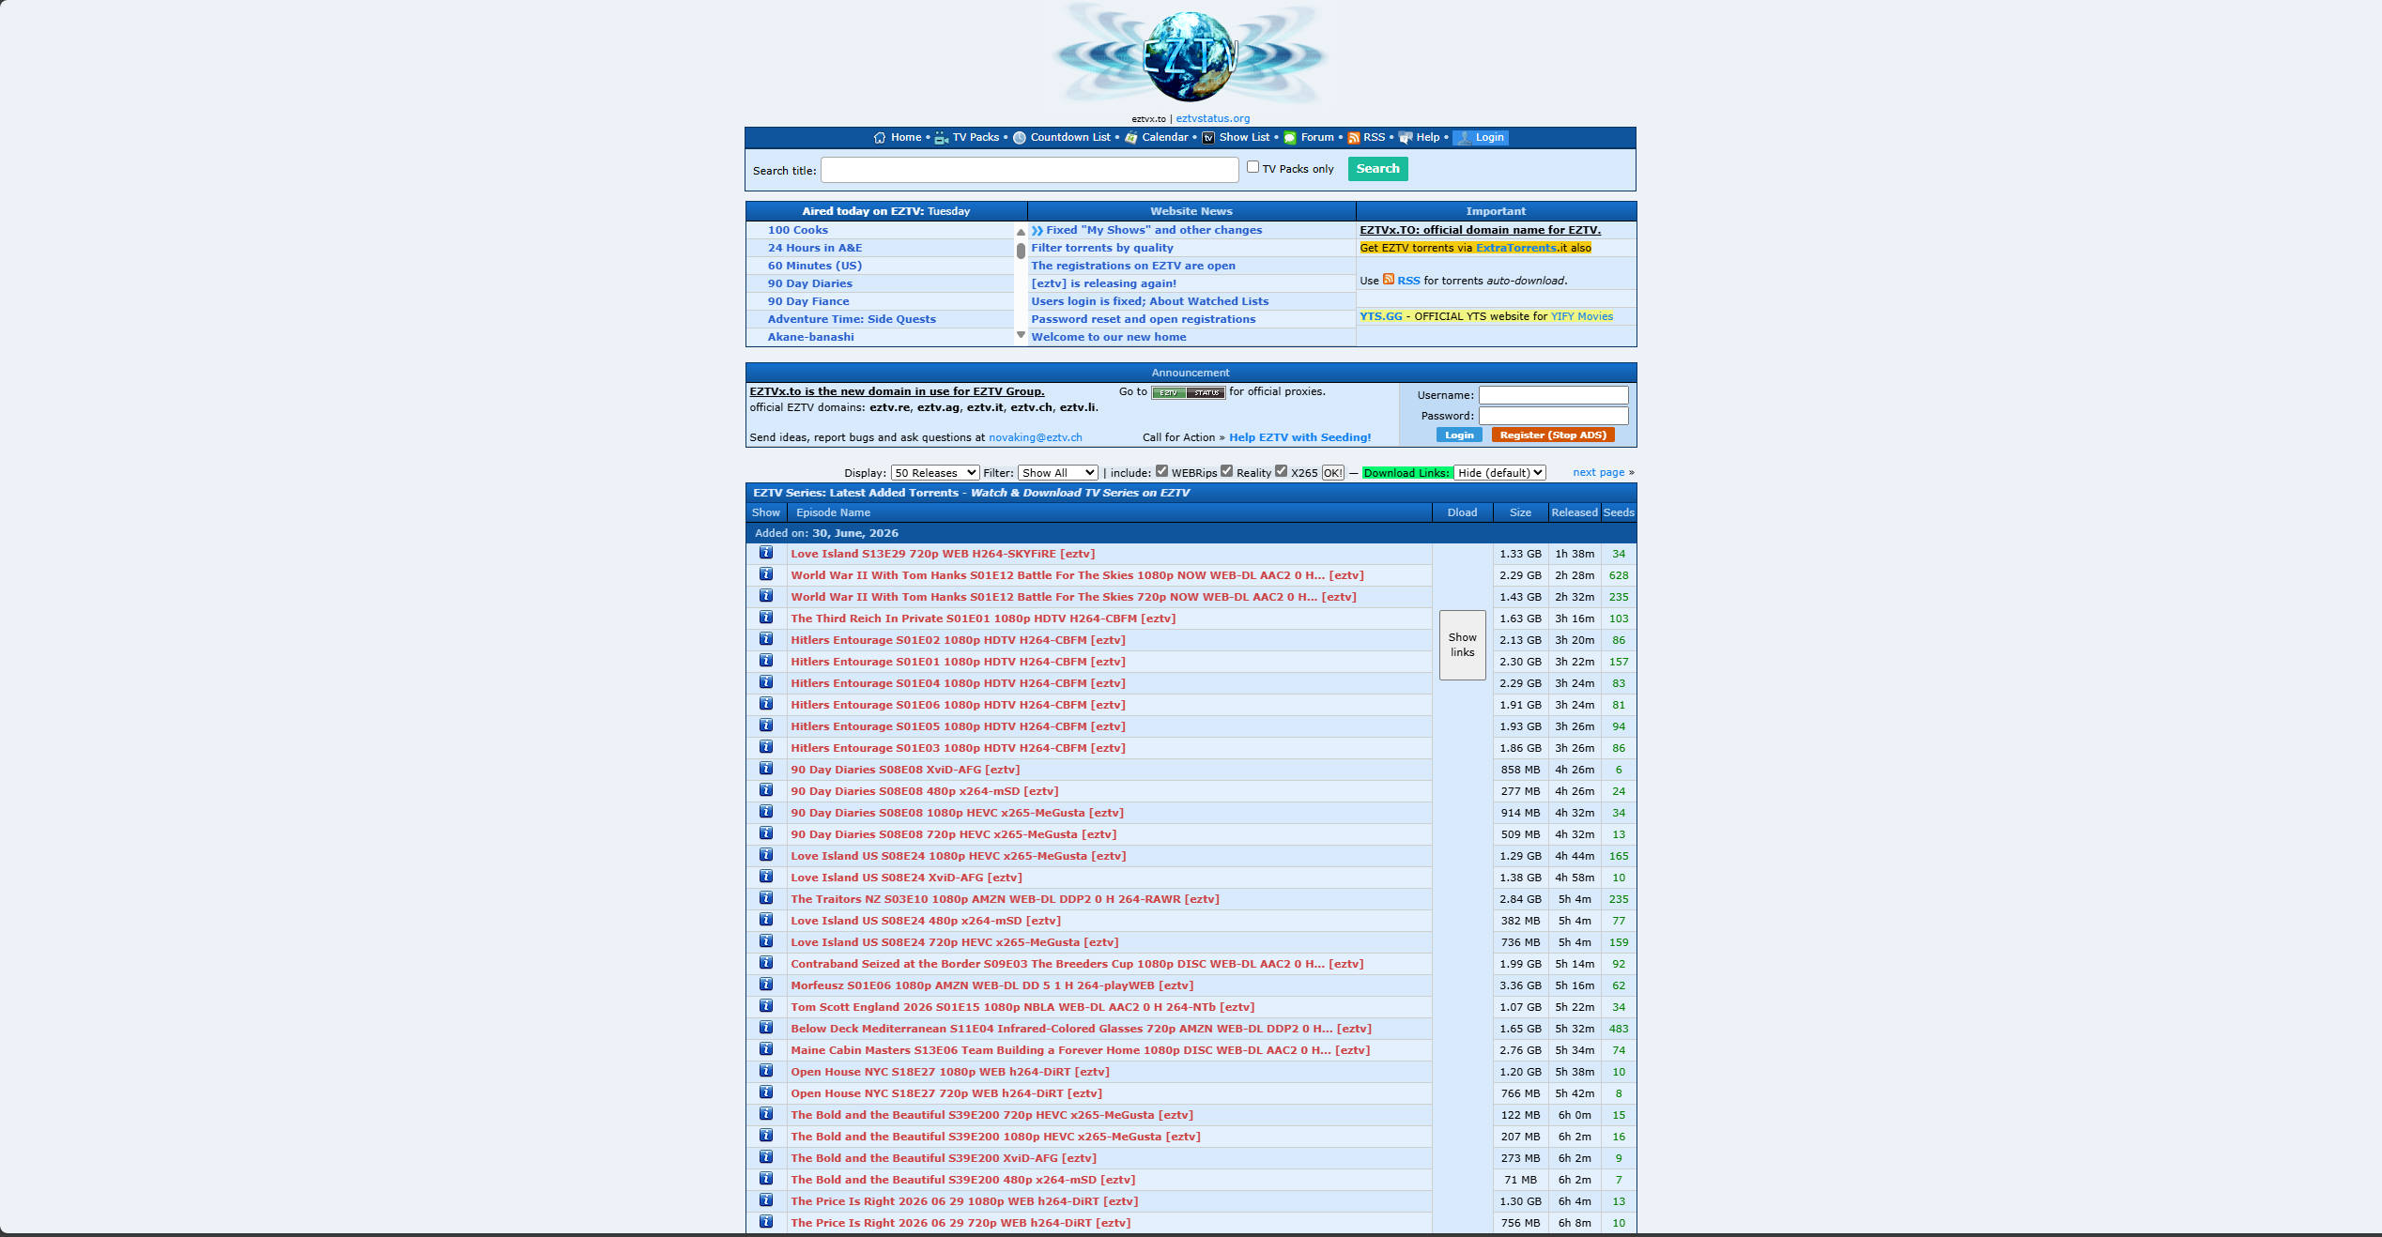Open info icon for Below Deck Mediterranean row
2382x1237 pixels.
pyautogui.click(x=766, y=1028)
